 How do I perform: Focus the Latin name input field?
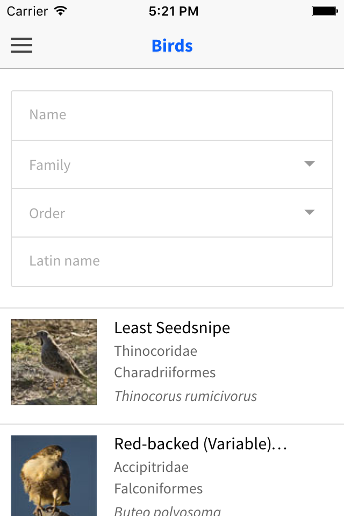172,262
